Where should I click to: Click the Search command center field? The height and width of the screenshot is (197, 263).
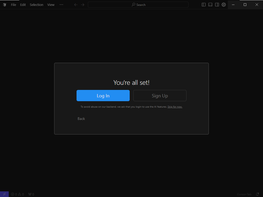[138, 5]
